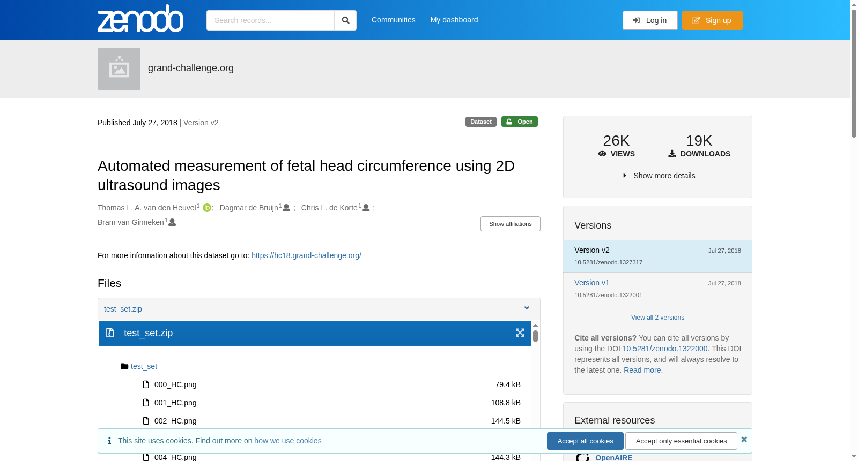Open the Zenodo home logo

(x=140, y=19)
